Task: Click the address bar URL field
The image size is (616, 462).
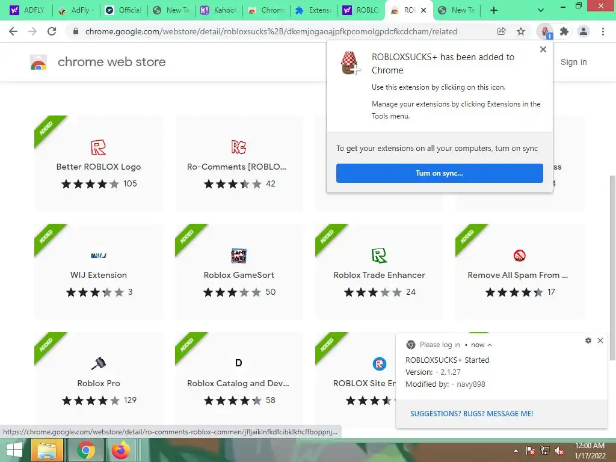Action: (271, 31)
